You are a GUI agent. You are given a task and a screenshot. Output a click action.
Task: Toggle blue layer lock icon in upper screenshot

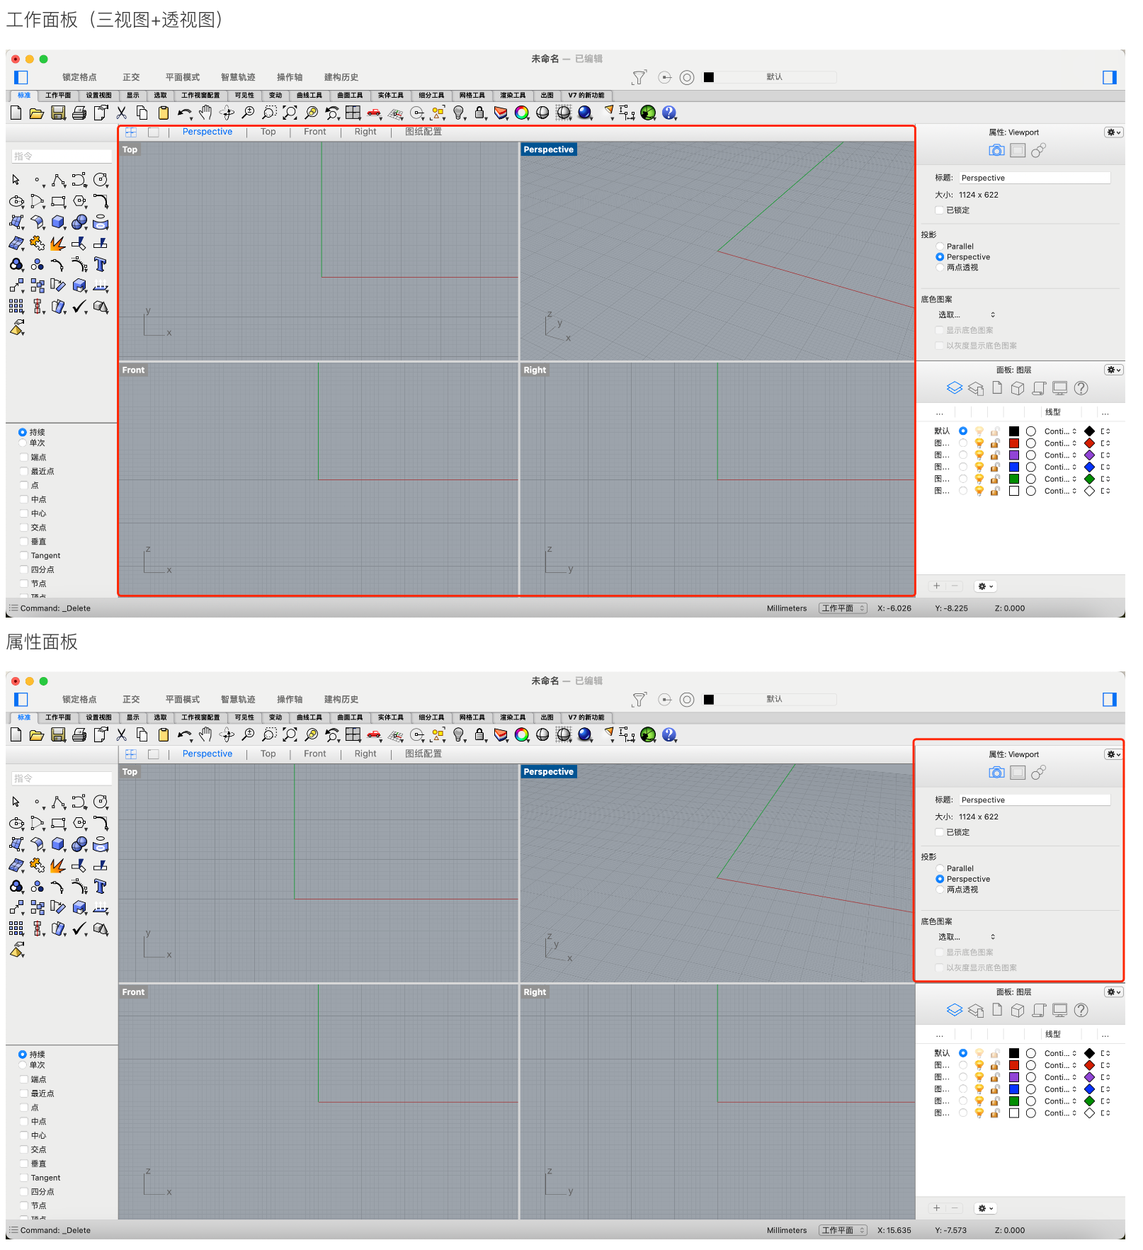click(x=995, y=467)
